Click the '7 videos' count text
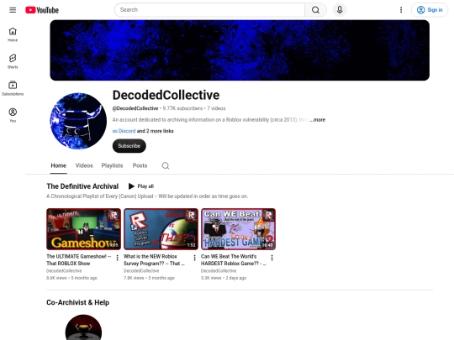The height and width of the screenshot is (340, 454). [216, 108]
